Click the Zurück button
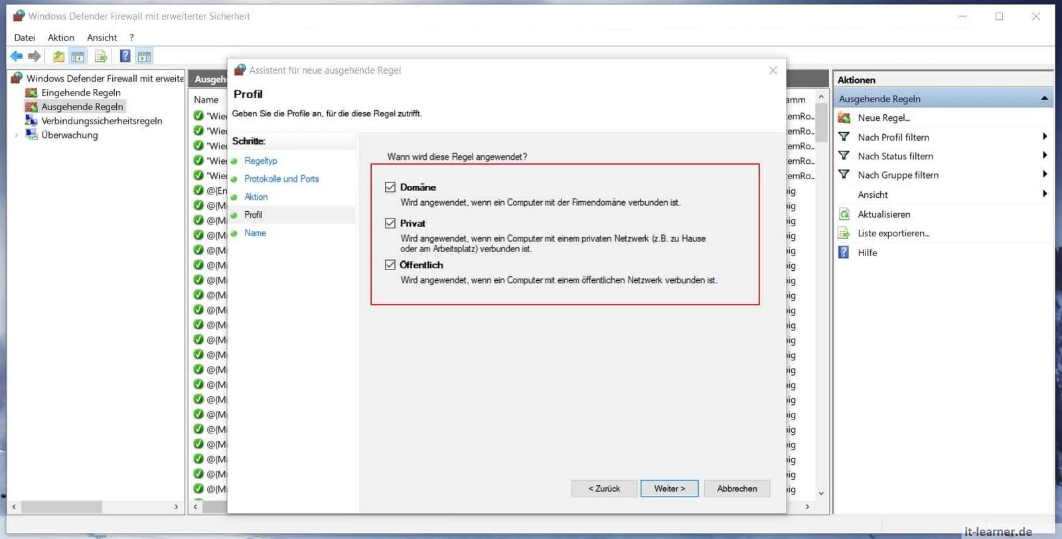The image size is (1062, 539). tap(604, 489)
